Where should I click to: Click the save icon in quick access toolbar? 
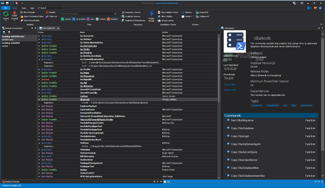[x=7, y=3]
